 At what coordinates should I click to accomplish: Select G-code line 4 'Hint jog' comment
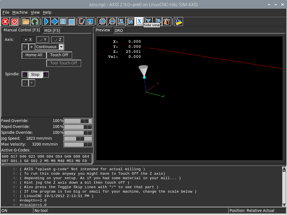tap(75, 183)
